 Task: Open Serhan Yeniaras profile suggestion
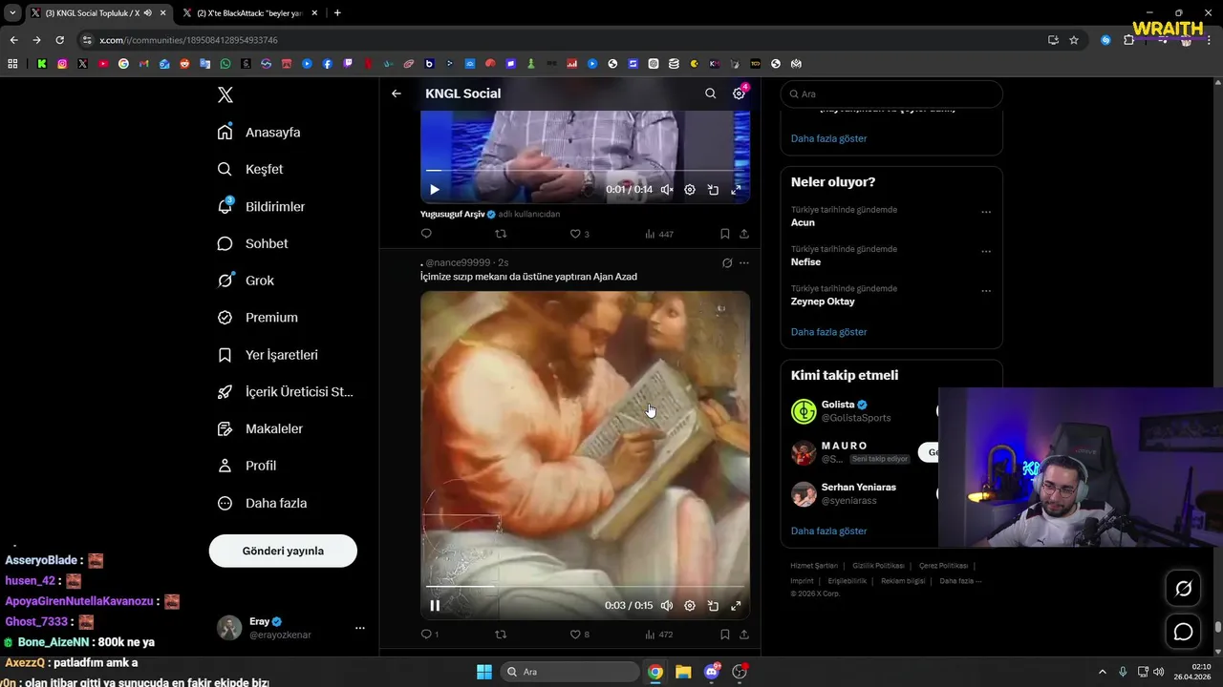click(x=858, y=488)
